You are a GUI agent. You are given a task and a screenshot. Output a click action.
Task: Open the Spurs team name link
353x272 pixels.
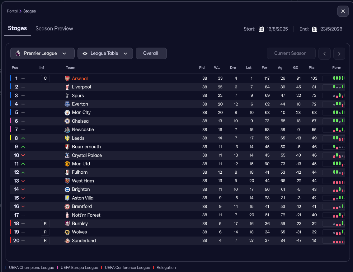[x=78, y=96]
